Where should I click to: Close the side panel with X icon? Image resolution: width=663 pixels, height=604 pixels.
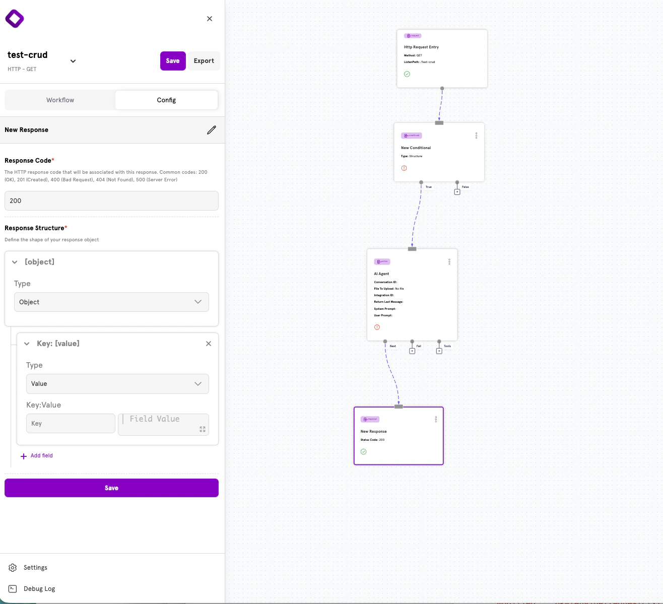[210, 19]
